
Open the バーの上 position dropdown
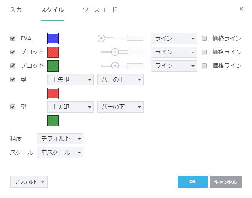pos(120,79)
